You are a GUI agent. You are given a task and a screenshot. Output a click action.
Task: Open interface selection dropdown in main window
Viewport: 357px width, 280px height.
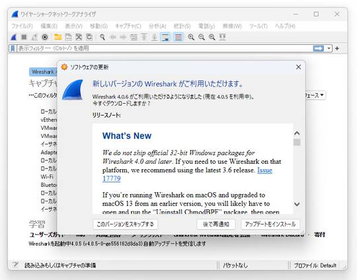click(x=315, y=95)
